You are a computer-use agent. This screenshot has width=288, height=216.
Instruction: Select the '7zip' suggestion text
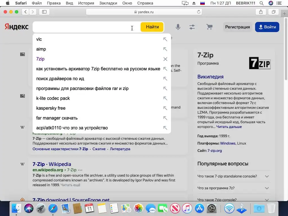click(x=40, y=59)
